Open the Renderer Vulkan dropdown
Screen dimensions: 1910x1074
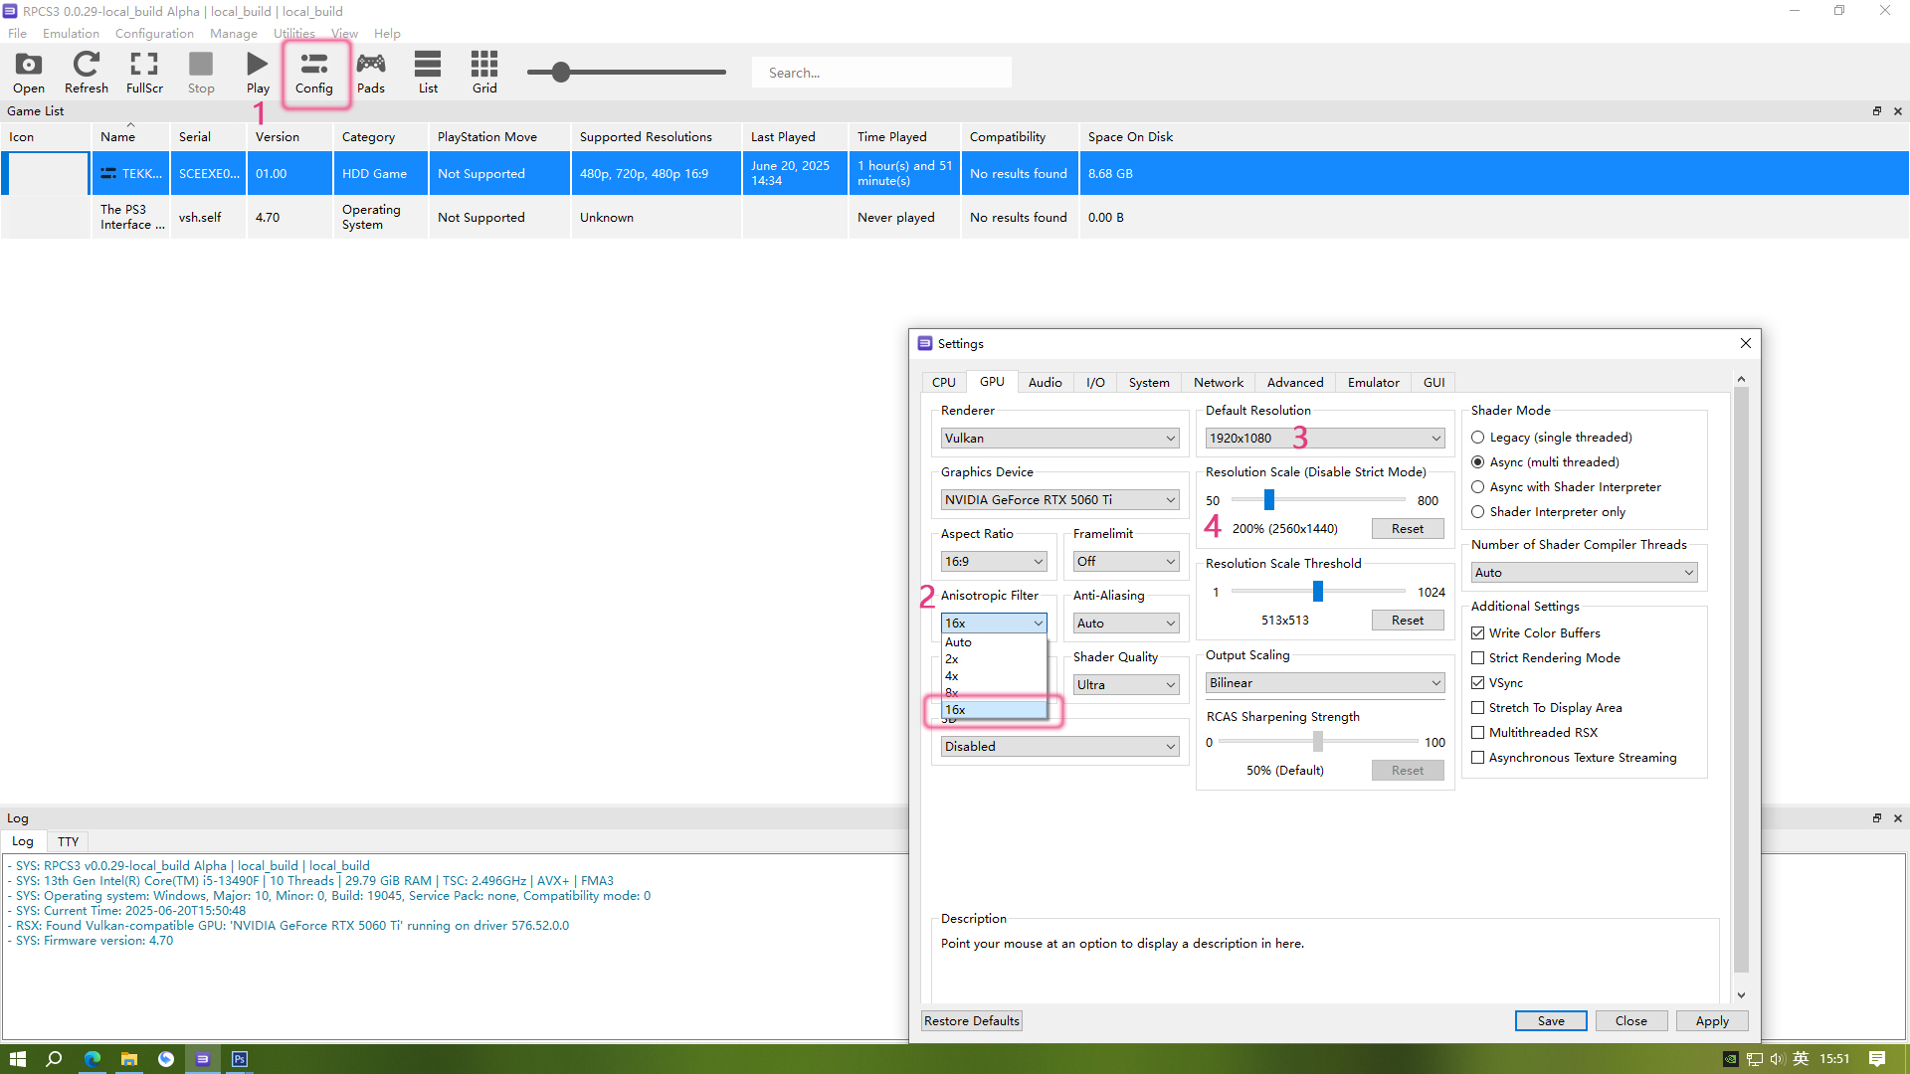point(1060,439)
